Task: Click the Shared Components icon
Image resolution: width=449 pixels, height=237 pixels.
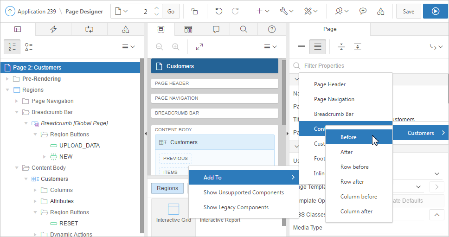Action: (x=380, y=11)
